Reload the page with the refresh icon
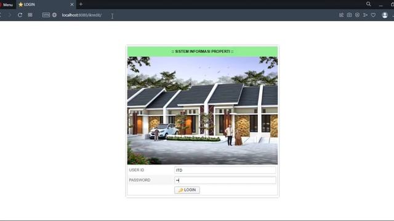Image resolution: width=394 pixels, height=221 pixels. (20, 15)
